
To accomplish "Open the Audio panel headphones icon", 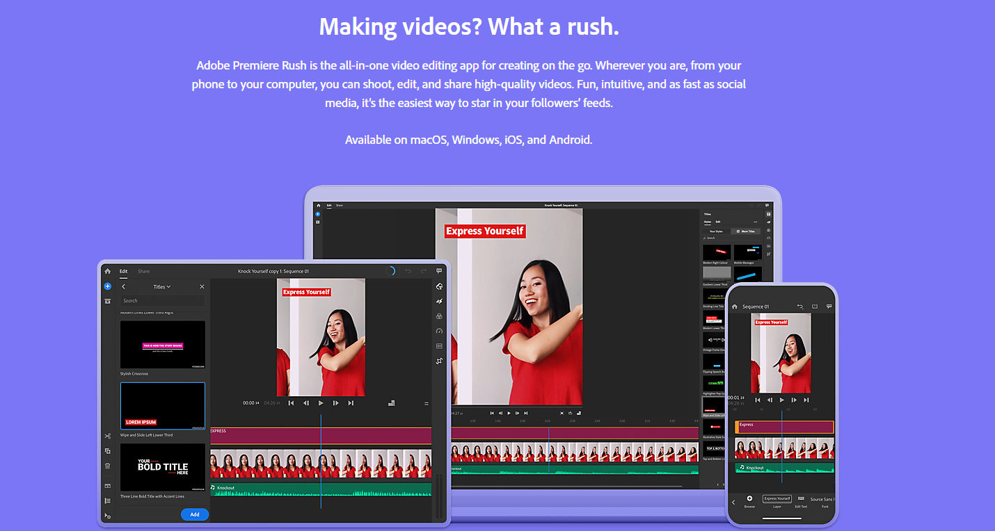I will 440,331.
